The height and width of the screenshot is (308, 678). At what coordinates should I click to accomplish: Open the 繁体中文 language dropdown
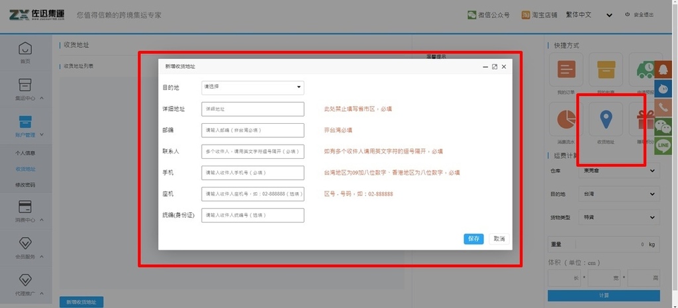click(589, 15)
